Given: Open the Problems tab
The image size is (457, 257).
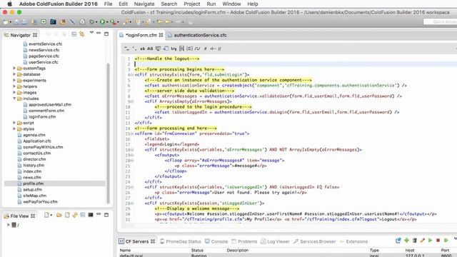Looking at the screenshot, I should 244,241.
